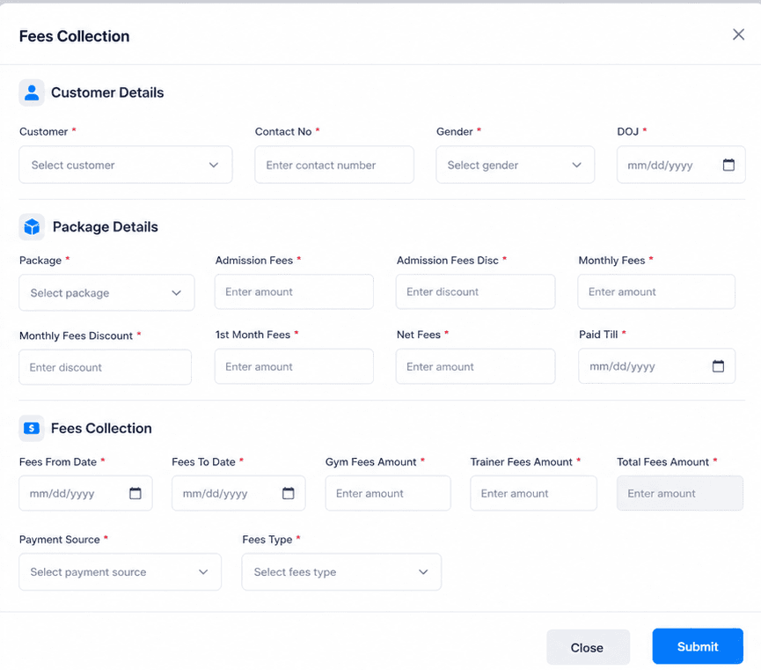Focus the Fees From Date field
Viewport: 761px width, 670px height.
(x=85, y=493)
